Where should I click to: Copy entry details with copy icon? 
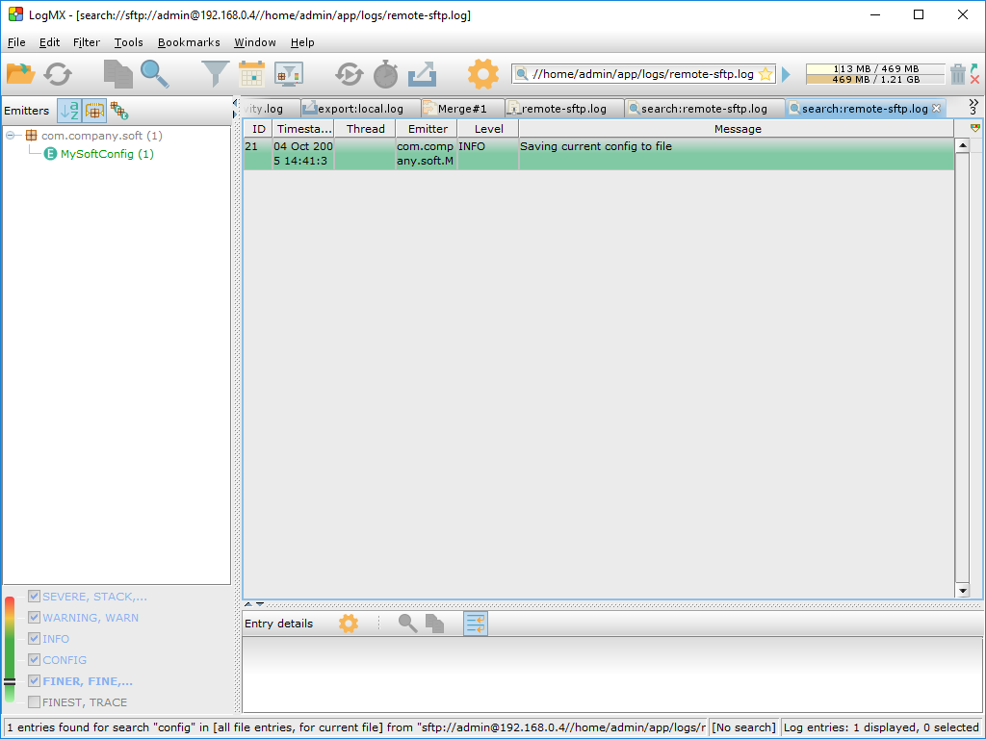click(434, 624)
